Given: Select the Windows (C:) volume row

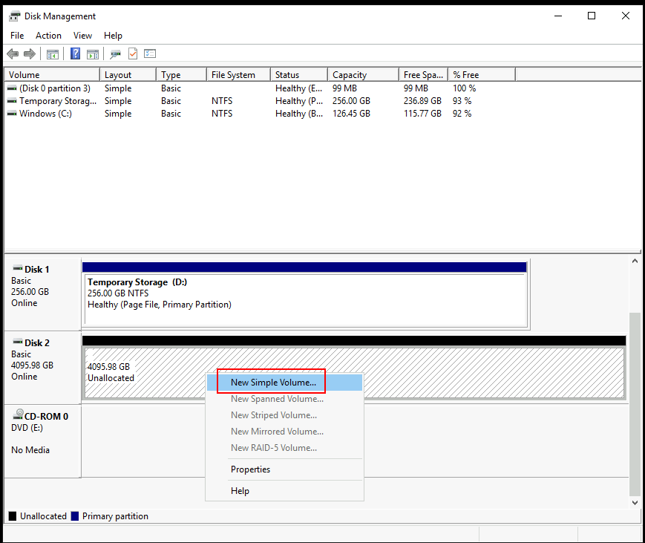Looking at the screenshot, I should coord(45,114).
